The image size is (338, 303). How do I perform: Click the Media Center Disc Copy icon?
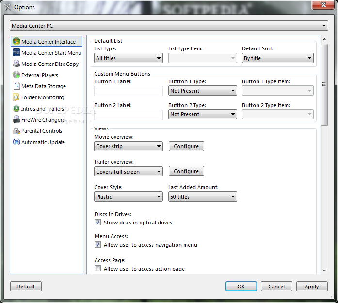[16, 64]
